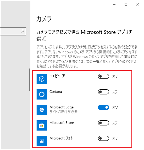144x150 pixels.
Task: Minimize the settings window
Action: point(114,4)
